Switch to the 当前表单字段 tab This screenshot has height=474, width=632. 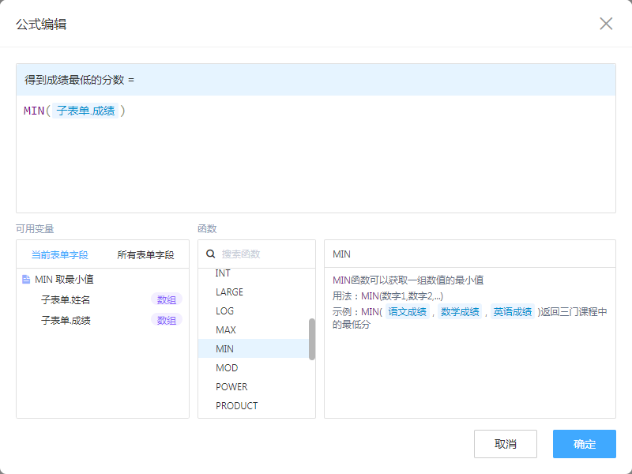pos(59,255)
